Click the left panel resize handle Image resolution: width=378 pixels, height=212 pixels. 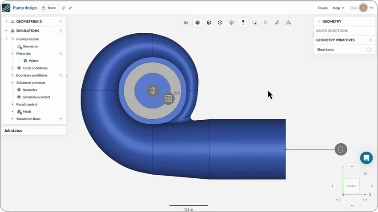tap(67, 76)
